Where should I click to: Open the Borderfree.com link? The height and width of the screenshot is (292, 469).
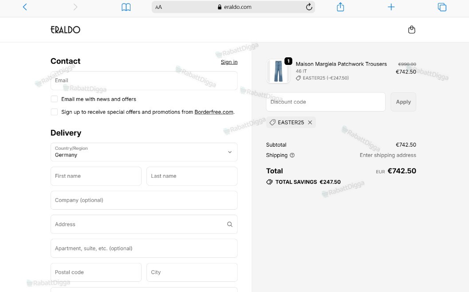[x=214, y=112]
